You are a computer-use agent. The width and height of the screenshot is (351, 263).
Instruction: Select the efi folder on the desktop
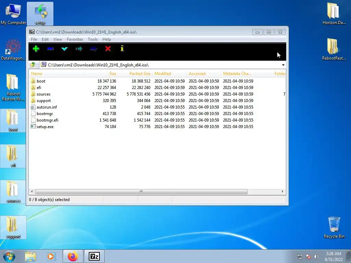(x=13, y=156)
